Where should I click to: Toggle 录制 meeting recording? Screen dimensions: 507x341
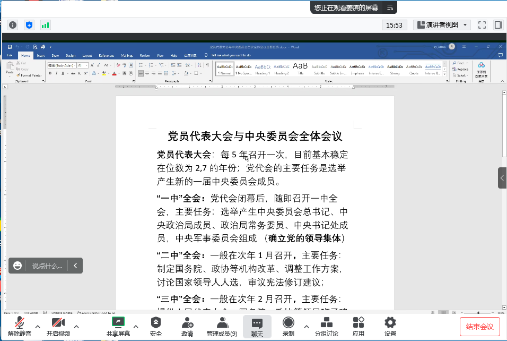288,326
